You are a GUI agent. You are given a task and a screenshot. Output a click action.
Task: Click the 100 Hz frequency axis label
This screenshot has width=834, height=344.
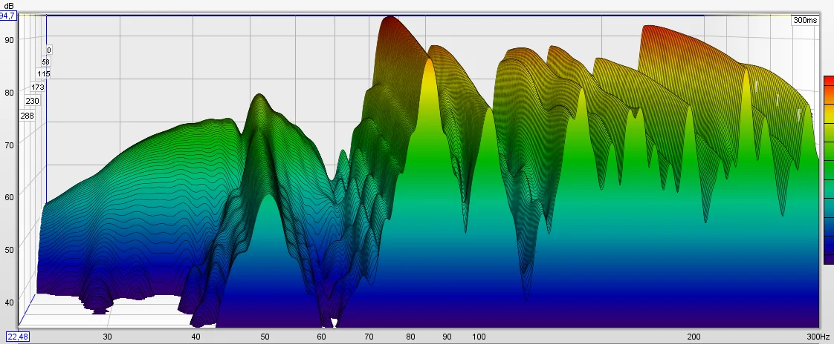[479, 337]
